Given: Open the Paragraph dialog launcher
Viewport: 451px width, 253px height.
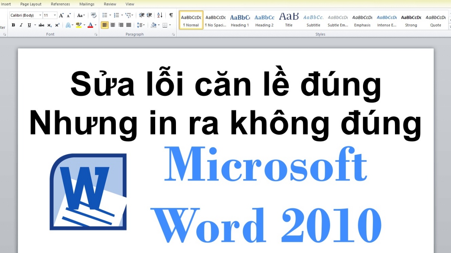Looking at the screenshot, I should pos(173,34).
